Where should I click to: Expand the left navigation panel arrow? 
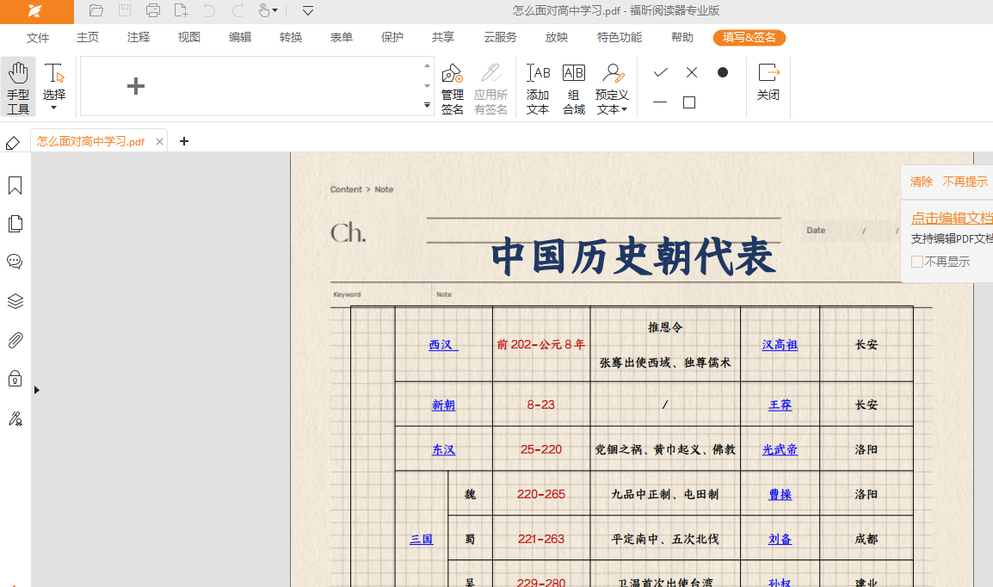37,390
